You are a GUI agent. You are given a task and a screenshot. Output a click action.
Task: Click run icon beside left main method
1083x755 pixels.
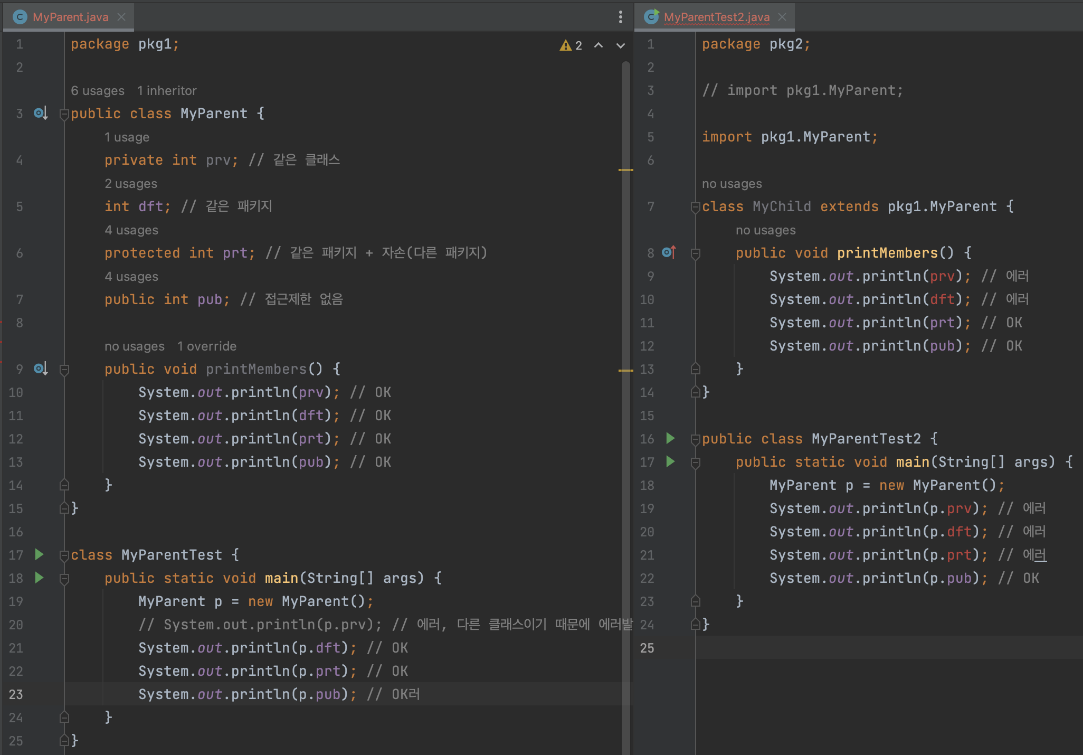pyautogui.click(x=39, y=578)
